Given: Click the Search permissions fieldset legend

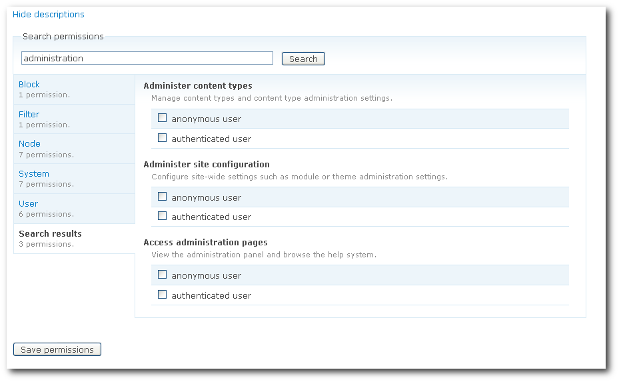Looking at the screenshot, I should 63,37.
